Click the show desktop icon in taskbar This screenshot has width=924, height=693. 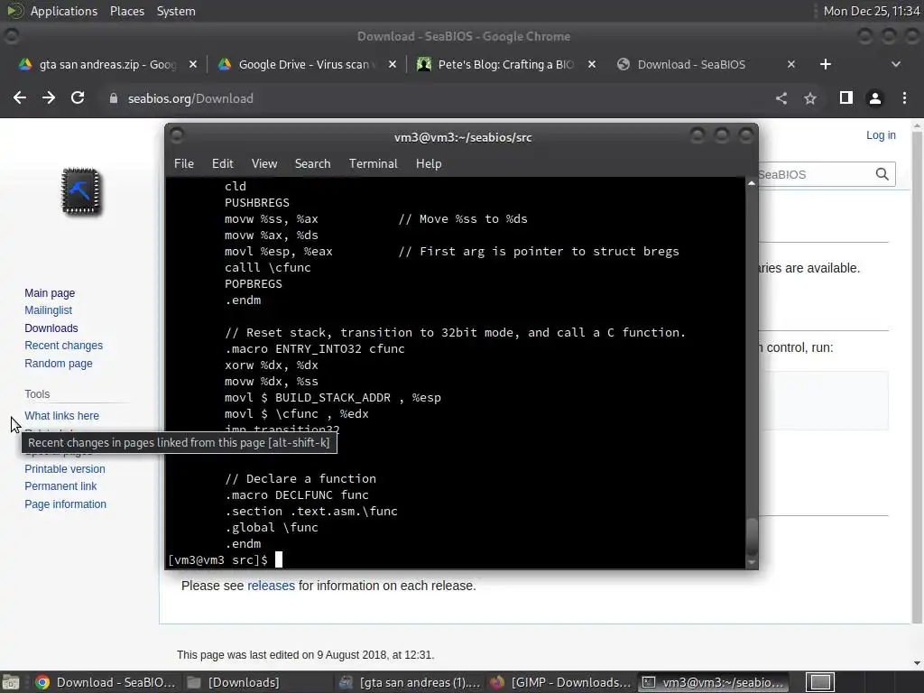(11, 682)
